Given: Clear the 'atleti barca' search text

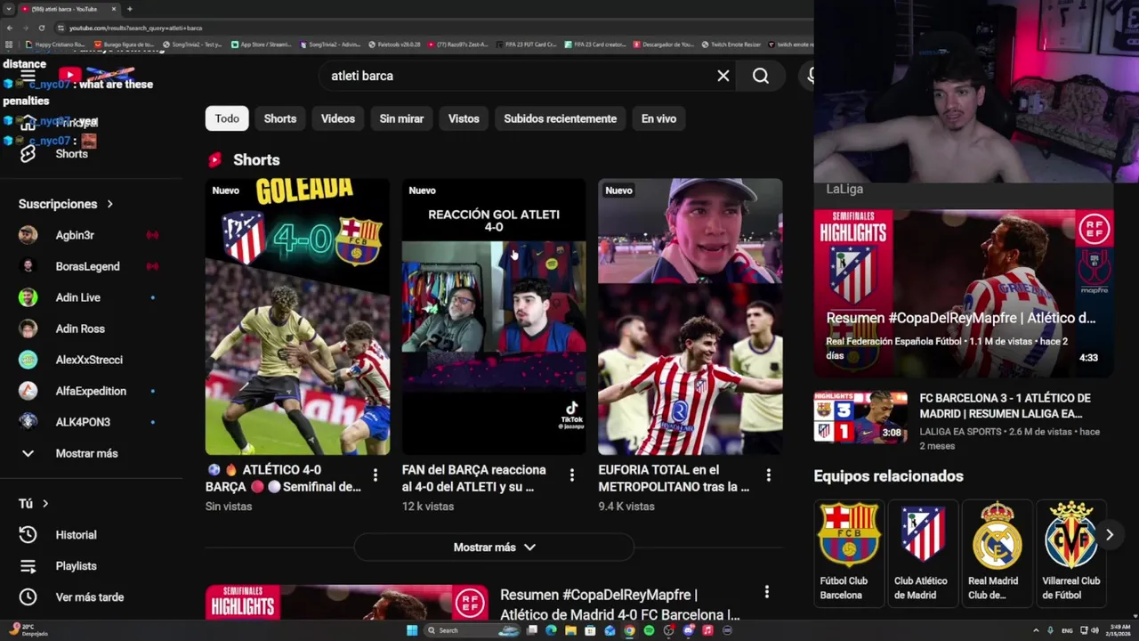Looking at the screenshot, I should pos(723,76).
